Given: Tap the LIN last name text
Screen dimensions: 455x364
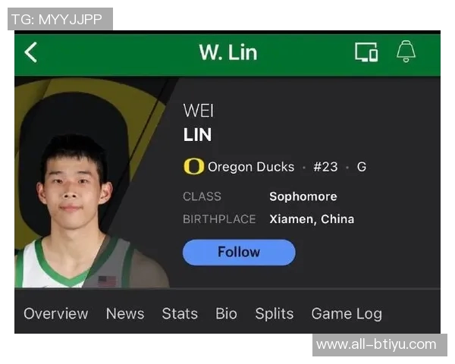Looking at the screenshot, I should click(197, 135).
